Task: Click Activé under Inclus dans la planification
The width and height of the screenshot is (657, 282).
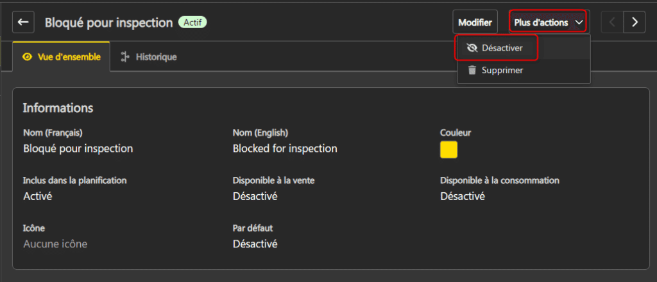Action: (x=37, y=196)
